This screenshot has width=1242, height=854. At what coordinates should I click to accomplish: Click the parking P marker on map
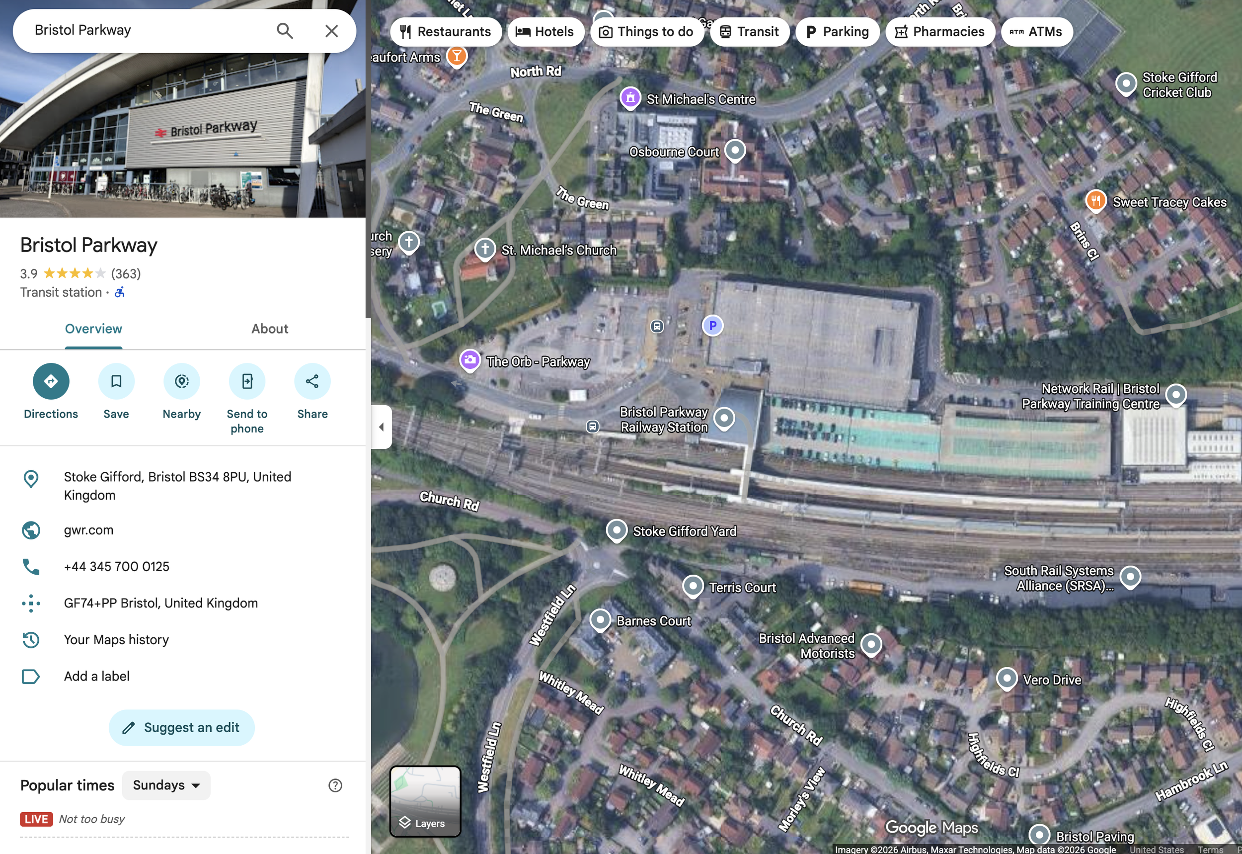[712, 325]
